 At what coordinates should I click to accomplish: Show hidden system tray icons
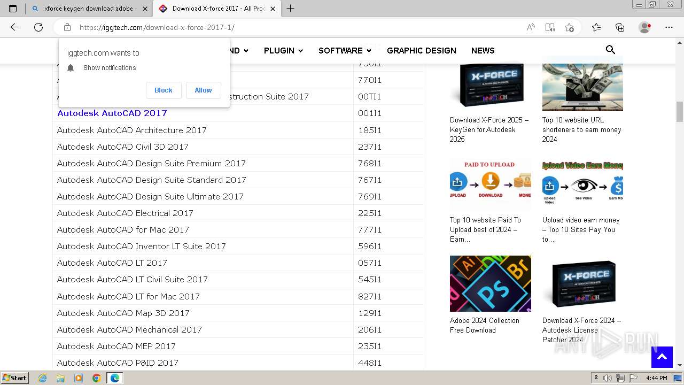596,378
